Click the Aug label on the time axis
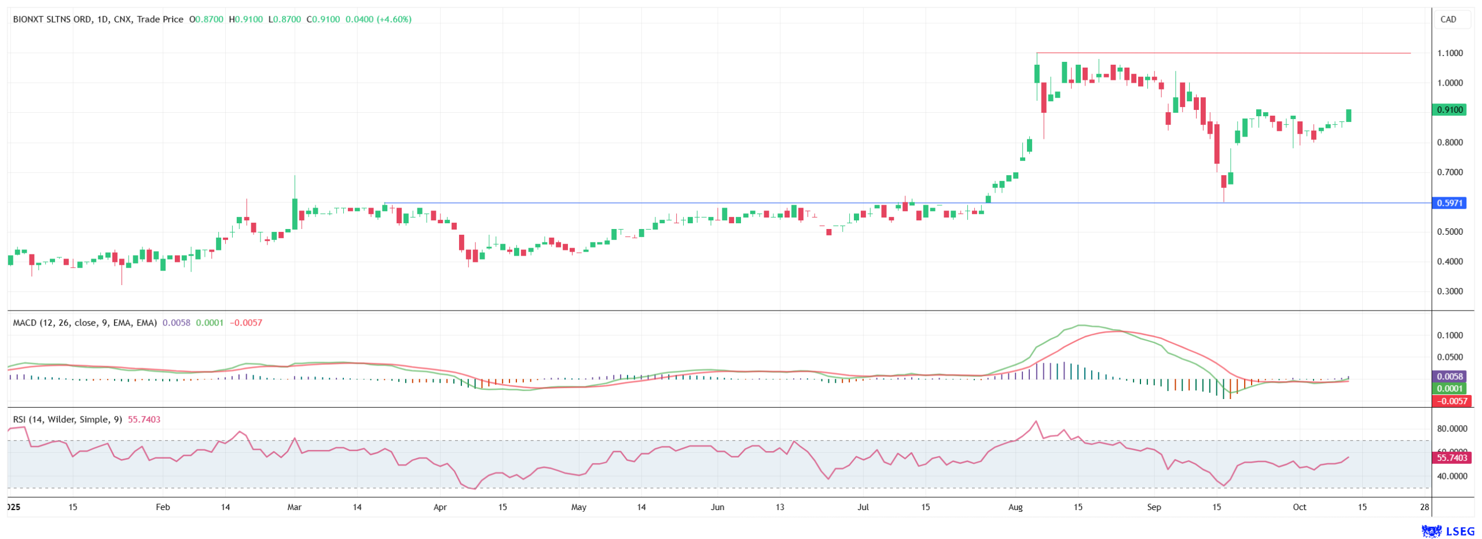This screenshot has width=1482, height=539. pyautogui.click(x=1015, y=507)
